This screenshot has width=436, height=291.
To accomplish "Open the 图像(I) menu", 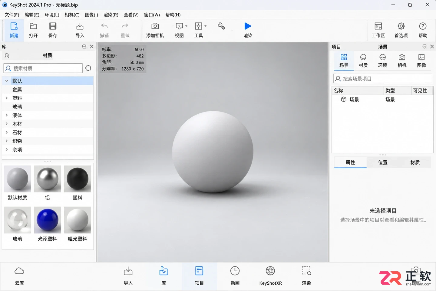I will tap(91, 15).
